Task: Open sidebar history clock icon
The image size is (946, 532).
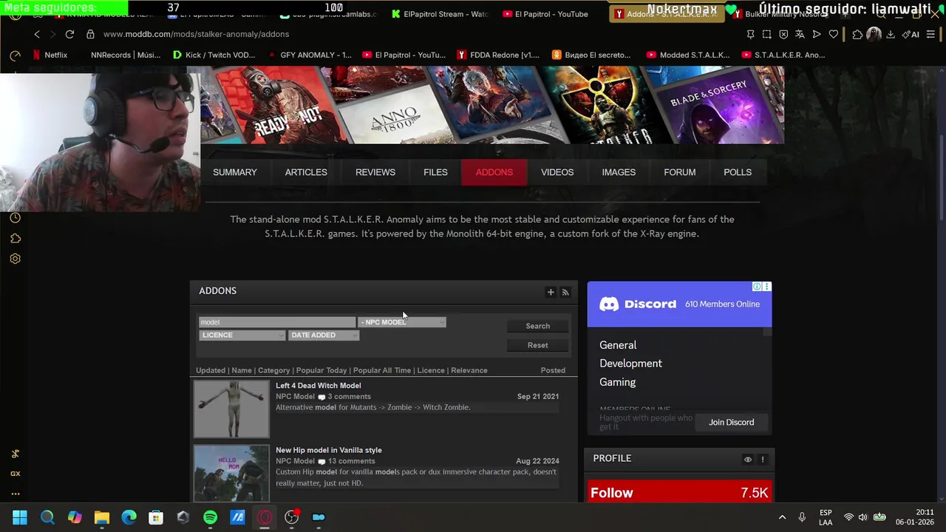Action: [15, 218]
